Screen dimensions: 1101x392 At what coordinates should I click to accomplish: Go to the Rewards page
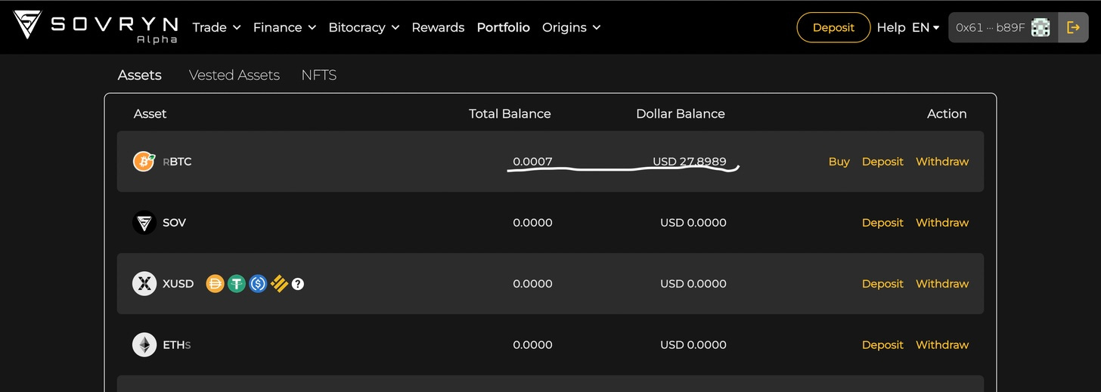click(x=438, y=27)
